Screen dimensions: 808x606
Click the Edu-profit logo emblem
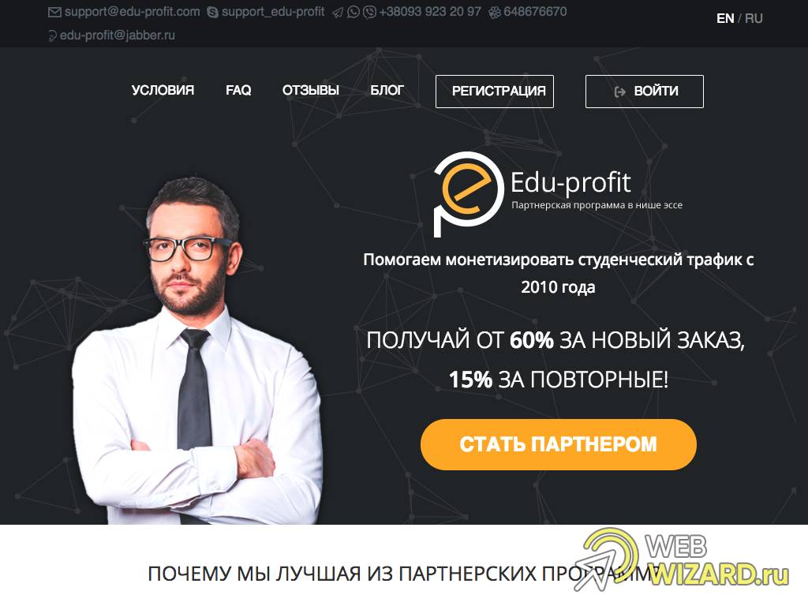pyautogui.click(x=467, y=194)
